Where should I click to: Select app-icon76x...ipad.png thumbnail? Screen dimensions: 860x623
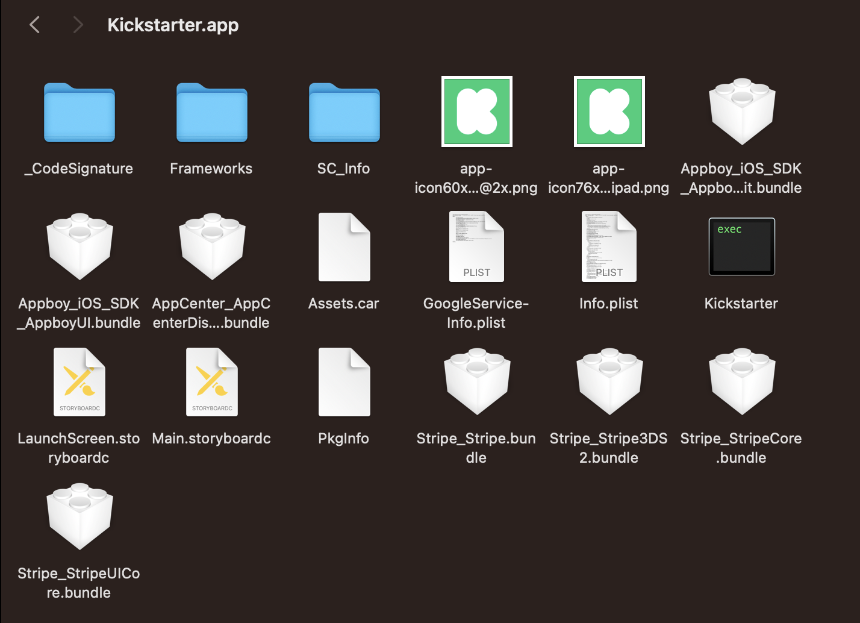point(609,111)
